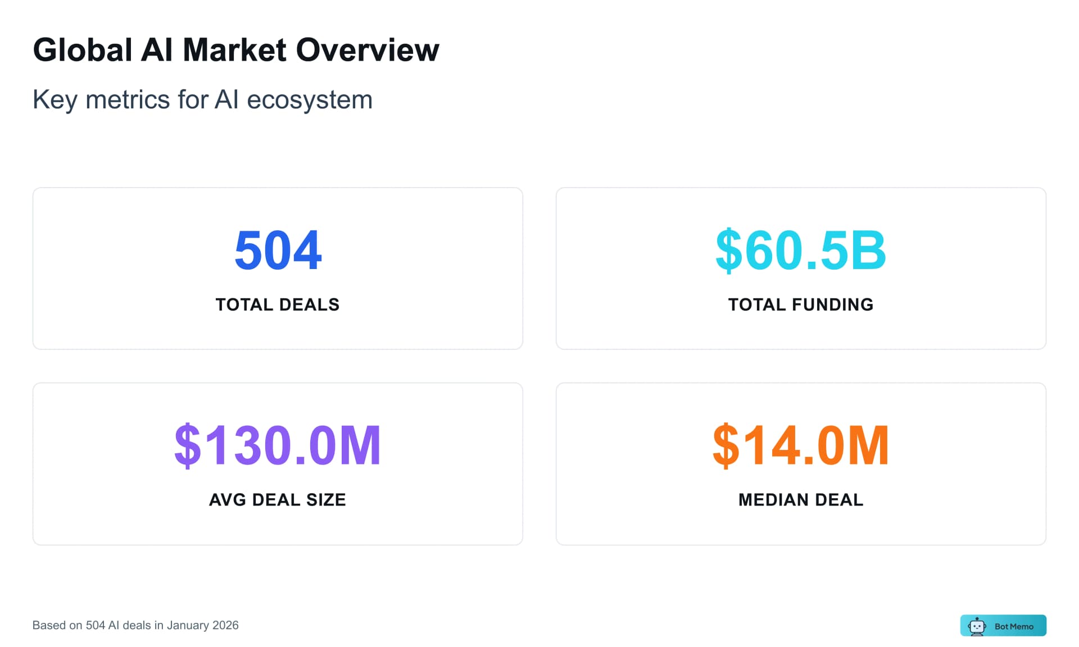Click the AVG DEAL SIZE label text
Viewport: 1079px width, 647px height.
(x=278, y=500)
